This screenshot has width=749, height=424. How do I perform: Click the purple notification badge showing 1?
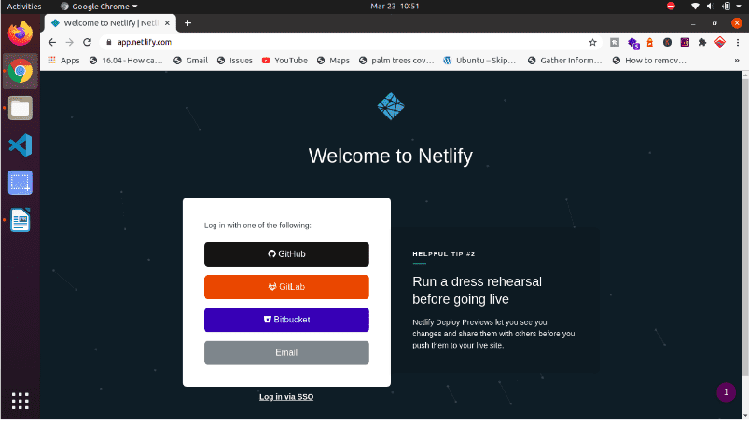coord(726,393)
